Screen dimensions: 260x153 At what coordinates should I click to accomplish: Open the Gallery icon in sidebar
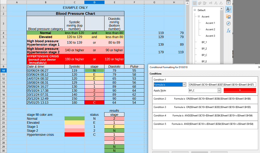point(229,17)
